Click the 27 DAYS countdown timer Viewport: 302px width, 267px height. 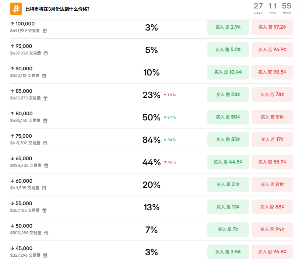(259, 8)
